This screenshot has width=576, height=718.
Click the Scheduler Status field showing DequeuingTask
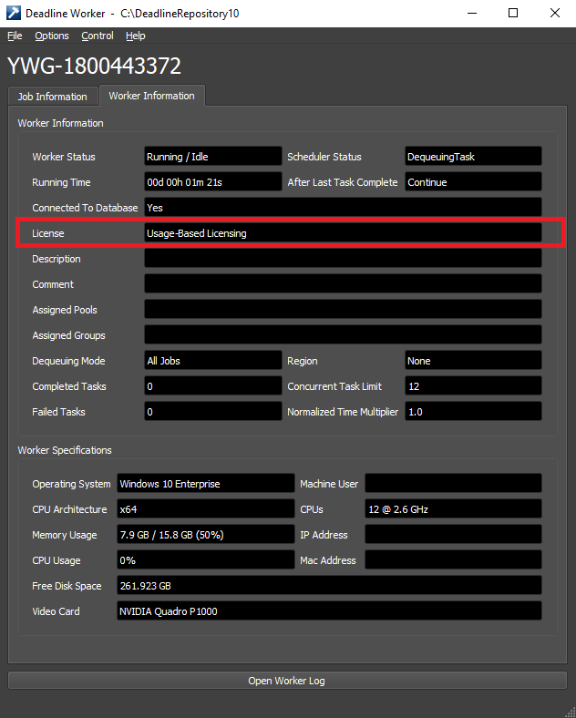click(x=473, y=157)
